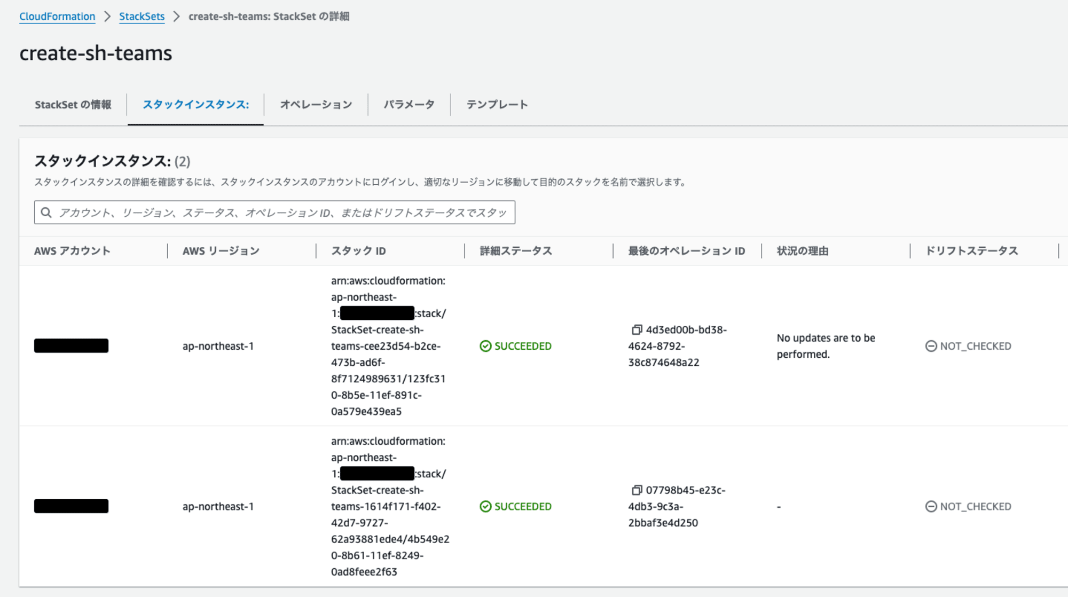This screenshot has height=597, width=1068.
Task: Click the AWS アカウント column header
Action: point(72,251)
